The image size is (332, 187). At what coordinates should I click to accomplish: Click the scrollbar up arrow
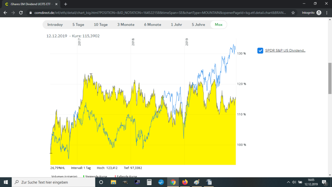pos(330,19)
